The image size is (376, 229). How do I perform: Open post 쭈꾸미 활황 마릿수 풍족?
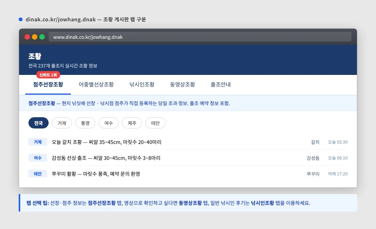pos(96,174)
